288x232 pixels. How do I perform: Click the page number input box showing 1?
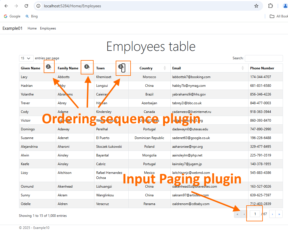point(254,214)
